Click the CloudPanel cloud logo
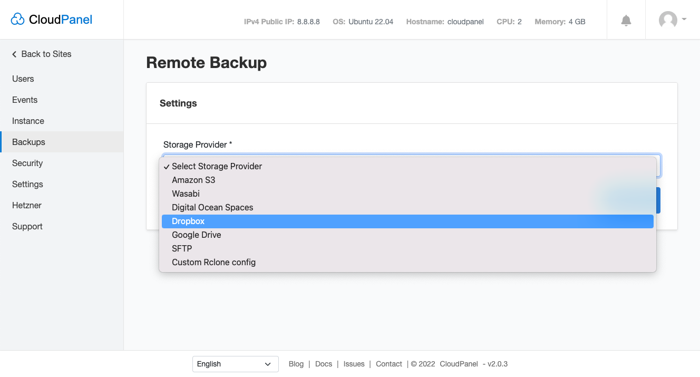 coord(17,20)
